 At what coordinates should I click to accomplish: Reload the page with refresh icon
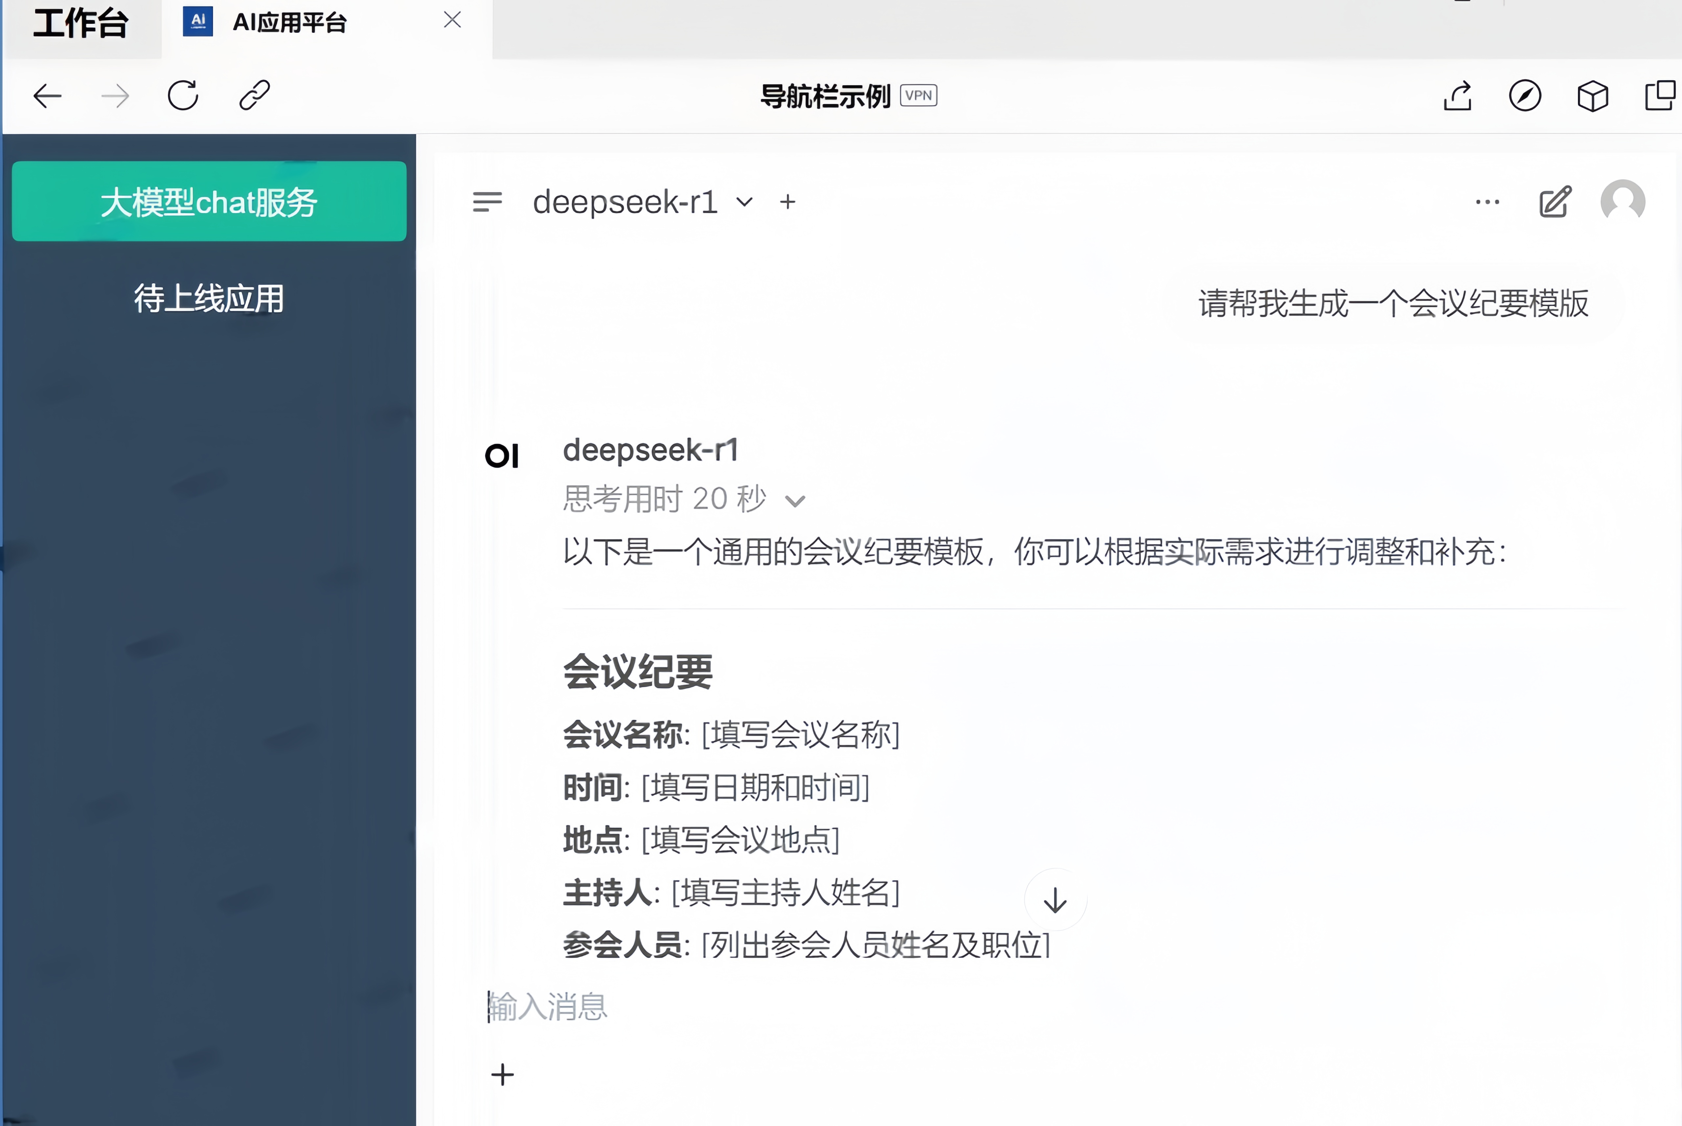[x=183, y=95]
